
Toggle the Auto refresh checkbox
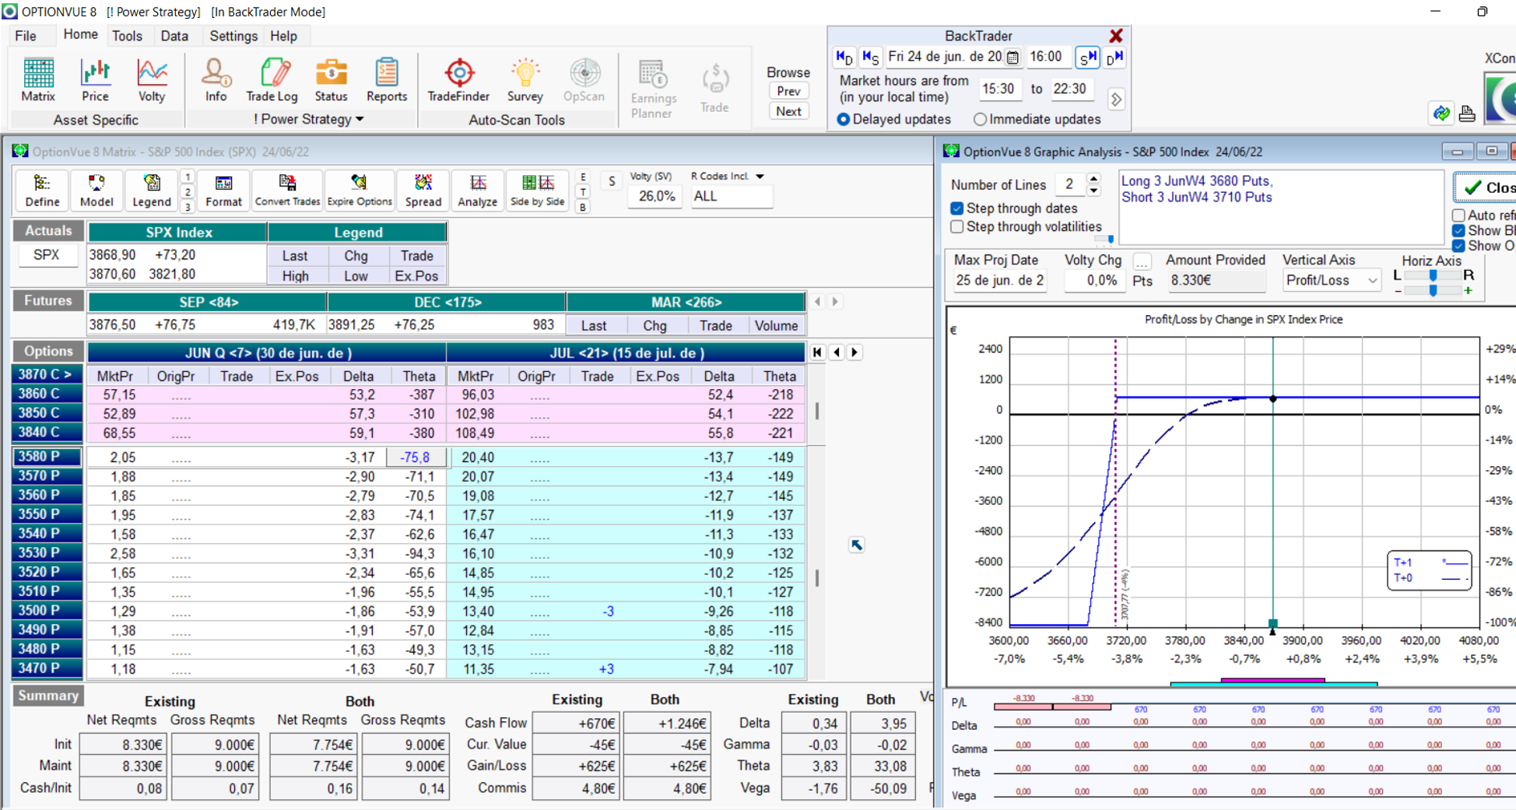pyautogui.click(x=1458, y=216)
